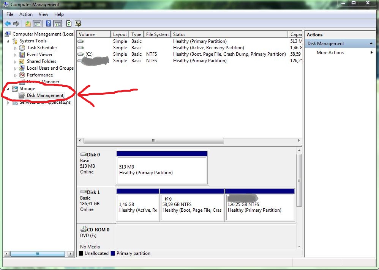This screenshot has height=270, width=379.
Task: Expand the Services and Applications node
Action: pyautogui.click(x=8, y=103)
